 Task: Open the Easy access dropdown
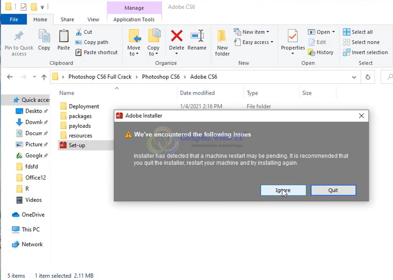coord(253,42)
